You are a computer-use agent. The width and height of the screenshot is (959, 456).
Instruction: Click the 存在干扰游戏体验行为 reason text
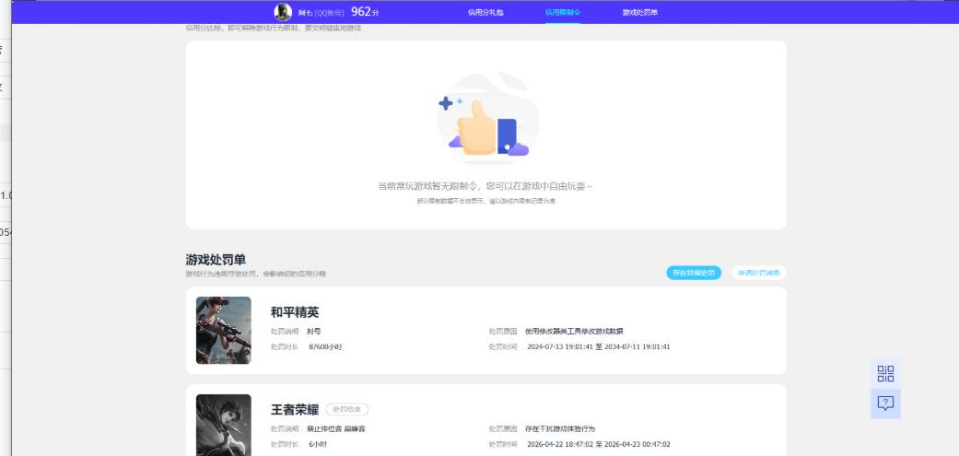(560, 429)
